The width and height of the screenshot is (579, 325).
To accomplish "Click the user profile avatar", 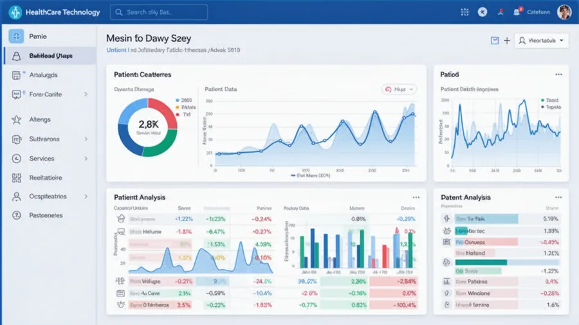I will coord(564,12).
